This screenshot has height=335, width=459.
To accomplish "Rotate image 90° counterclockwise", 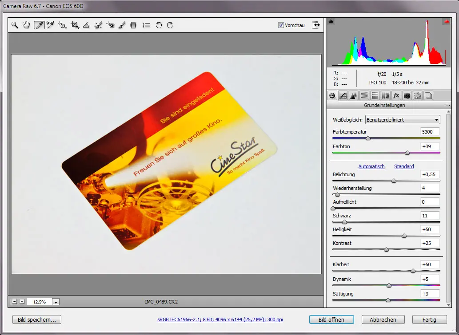I will coord(159,25).
